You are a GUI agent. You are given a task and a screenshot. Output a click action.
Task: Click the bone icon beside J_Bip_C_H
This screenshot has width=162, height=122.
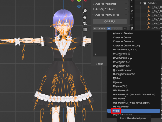tap(149, 7)
